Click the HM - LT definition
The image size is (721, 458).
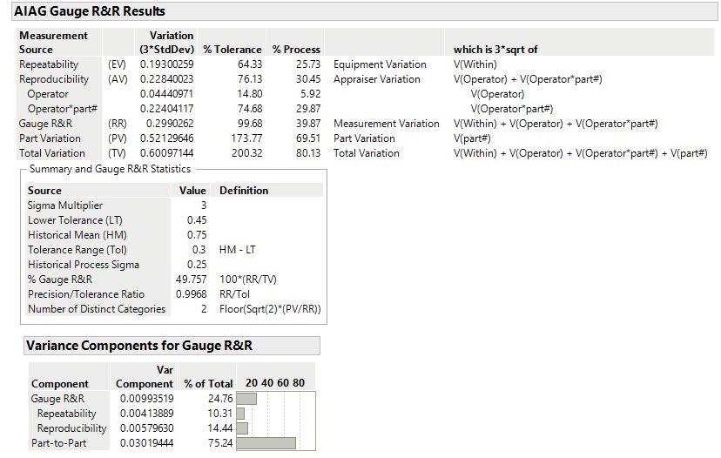tap(237, 249)
